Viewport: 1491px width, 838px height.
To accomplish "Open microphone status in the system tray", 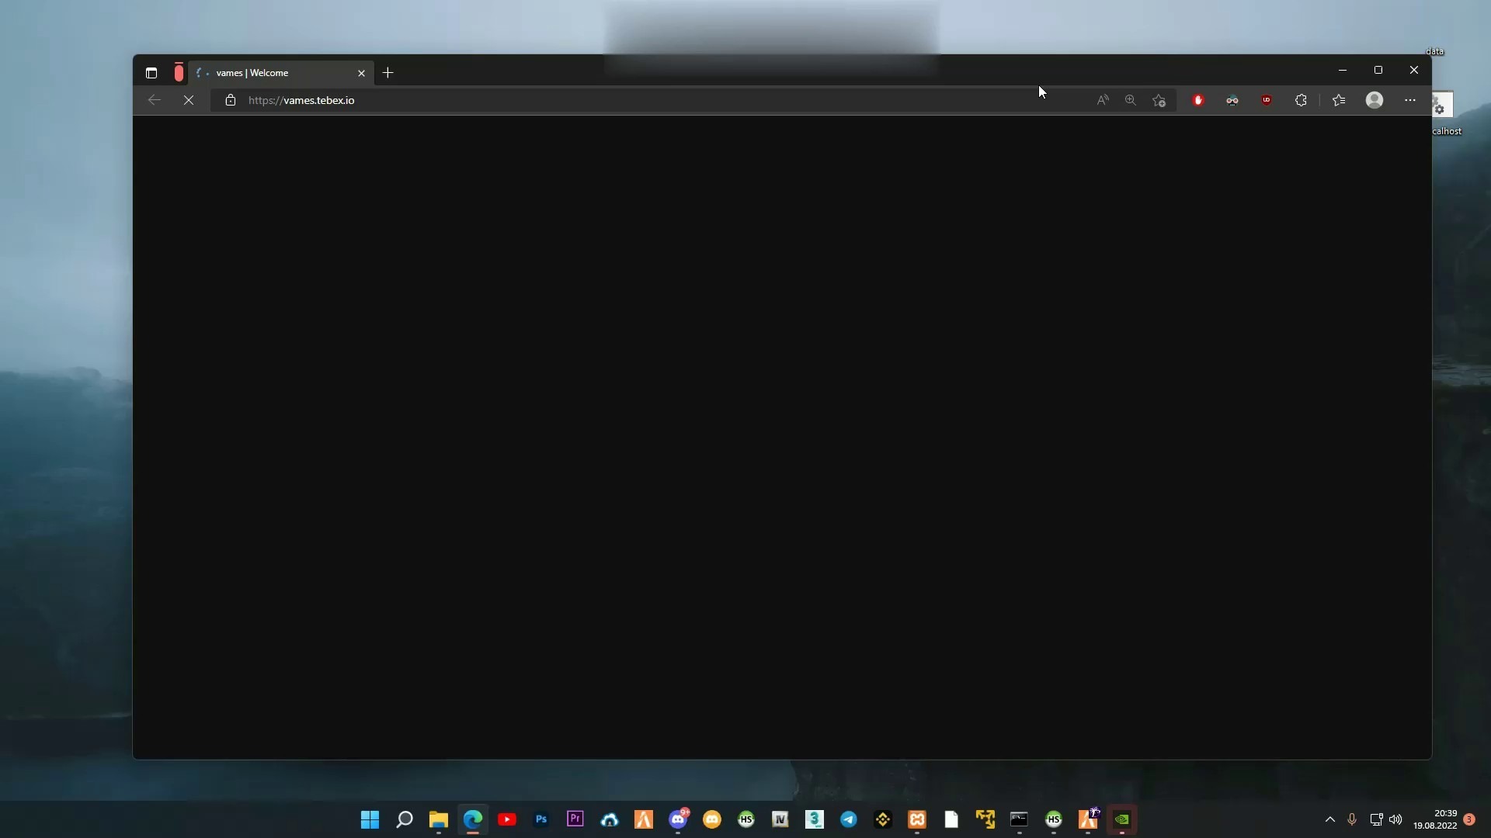I will tap(1352, 819).
